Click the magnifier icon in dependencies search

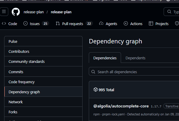tap(93, 72)
